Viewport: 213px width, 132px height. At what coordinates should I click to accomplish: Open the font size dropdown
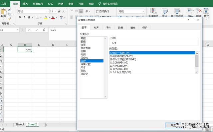click(56, 11)
